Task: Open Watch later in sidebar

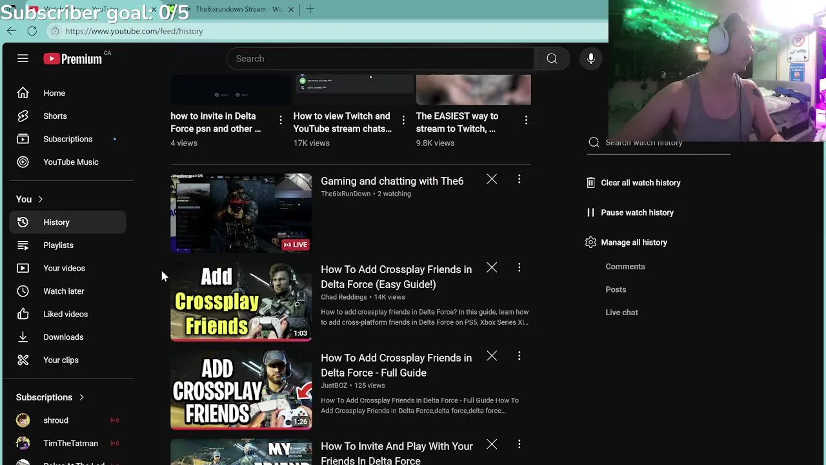Action: point(68,291)
